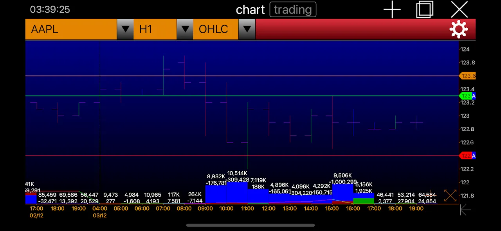Screen dimensions: 501x231
Task: Click the orange expand chart arrows icon
Action: (450, 195)
